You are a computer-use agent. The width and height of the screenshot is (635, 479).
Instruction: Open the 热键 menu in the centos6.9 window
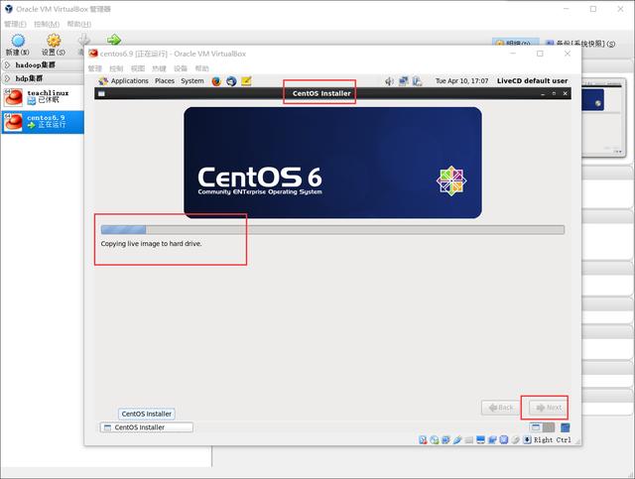coord(159,68)
